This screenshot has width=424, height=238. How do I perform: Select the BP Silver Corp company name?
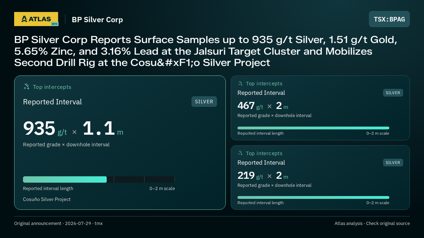97,19
